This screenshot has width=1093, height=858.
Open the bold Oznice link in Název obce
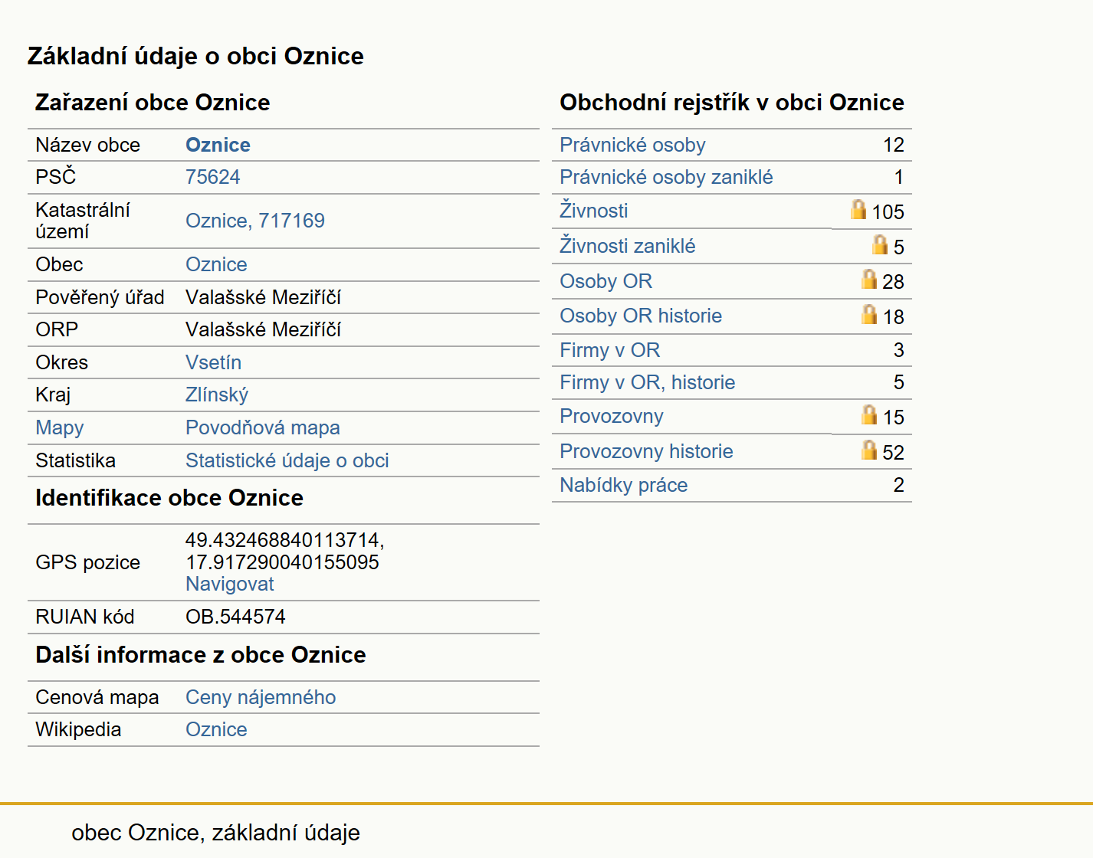[x=218, y=145]
